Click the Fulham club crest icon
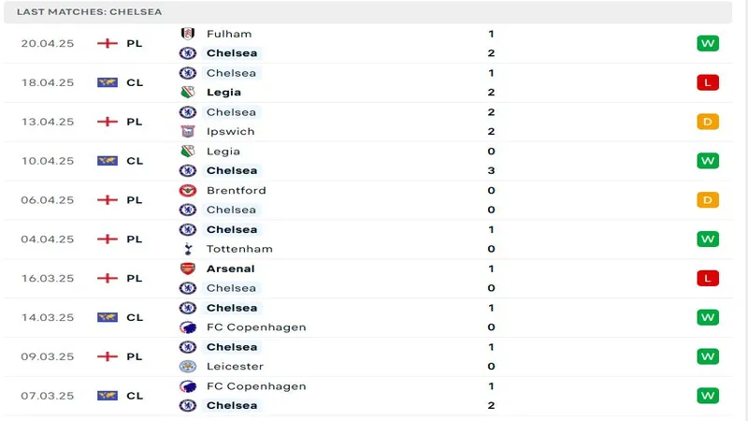This screenshot has width=748, height=421. tap(188, 34)
